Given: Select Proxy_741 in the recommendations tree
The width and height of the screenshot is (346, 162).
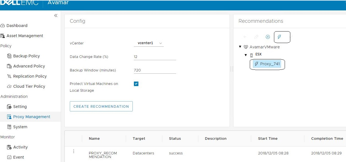Looking at the screenshot, I should (267, 64).
